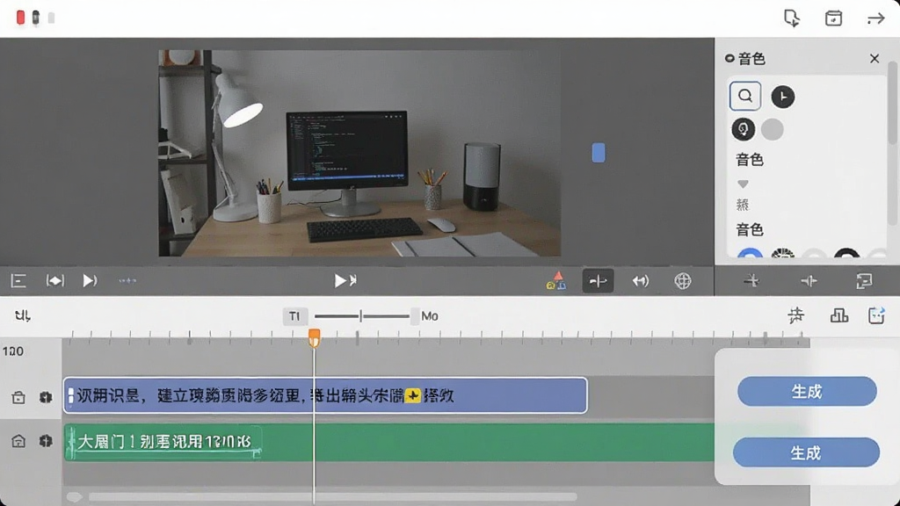Start playback with the center play-next button
This screenshot has height=506, width=900.
[x=345, y=280]
